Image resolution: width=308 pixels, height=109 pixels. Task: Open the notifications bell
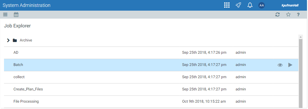pyautogui.click(x=250, y=5)
